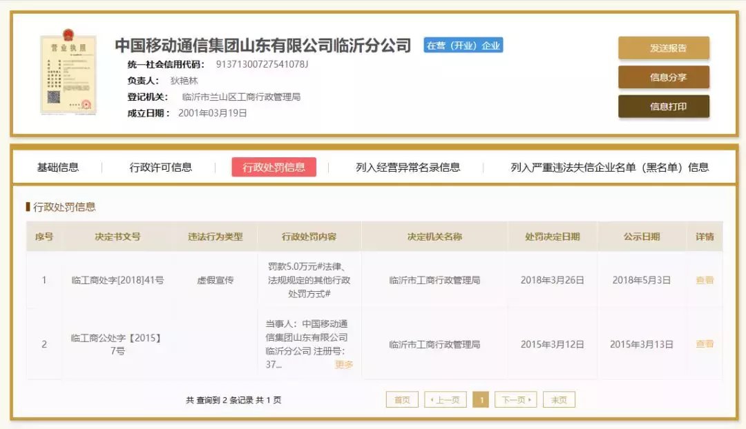The height and width of the screenshot is (429, 746).
Task: Expand 更多 in the second penalty content
Action: point(343,364)
